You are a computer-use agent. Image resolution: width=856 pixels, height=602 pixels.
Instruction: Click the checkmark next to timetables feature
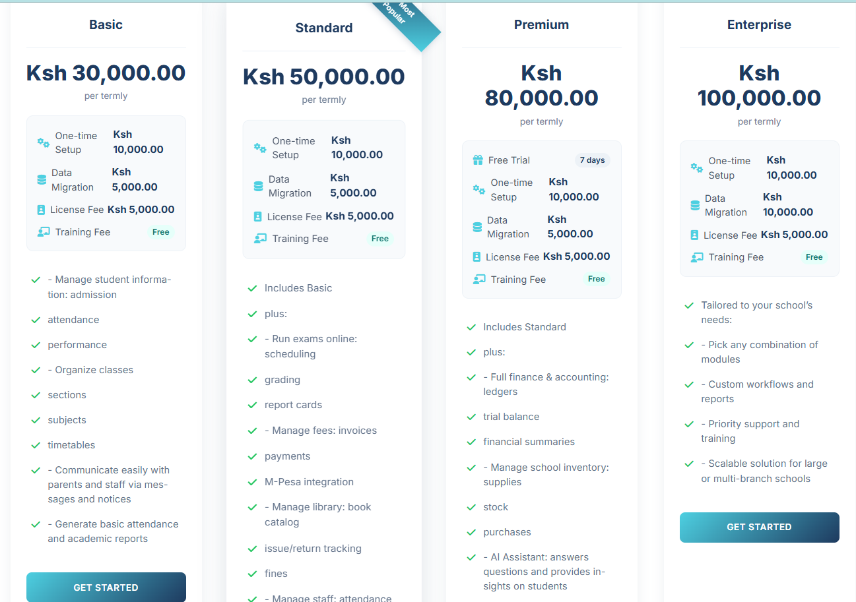pos(36,445)
